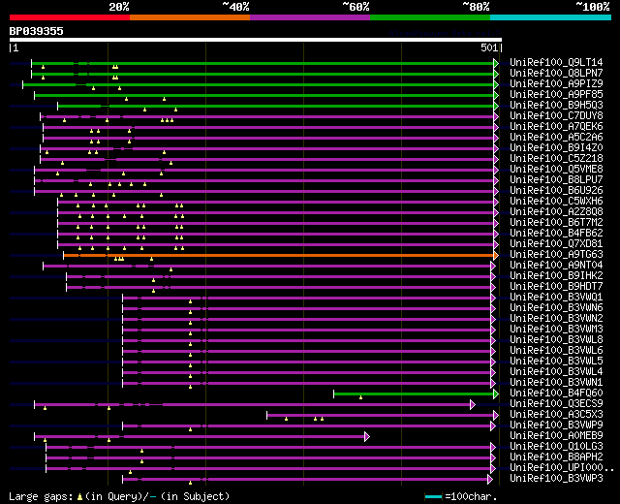
Task: Click the UniRef100_B9HDT7 text
Action: coord(556,287)
